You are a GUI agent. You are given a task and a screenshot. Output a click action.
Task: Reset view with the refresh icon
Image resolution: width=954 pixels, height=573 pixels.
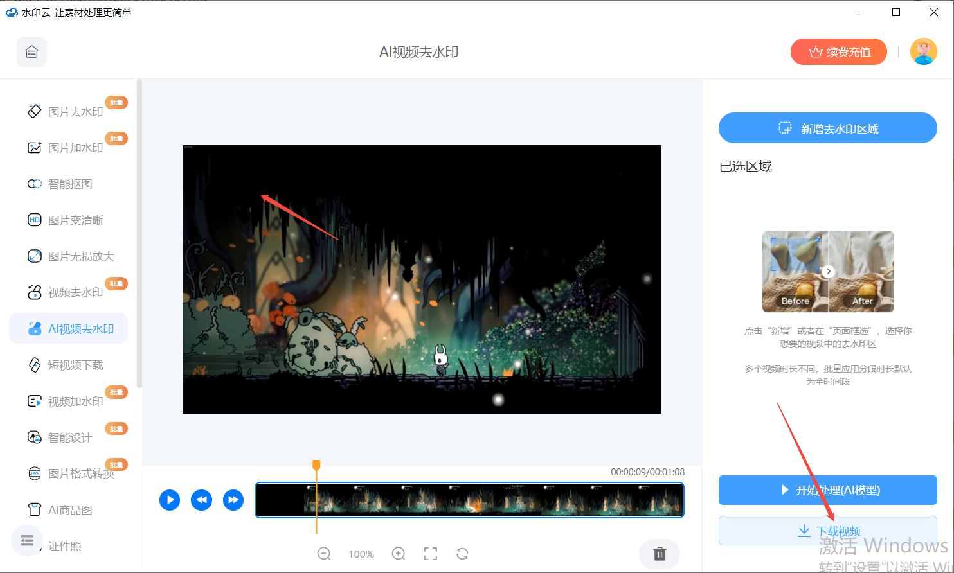462,554
